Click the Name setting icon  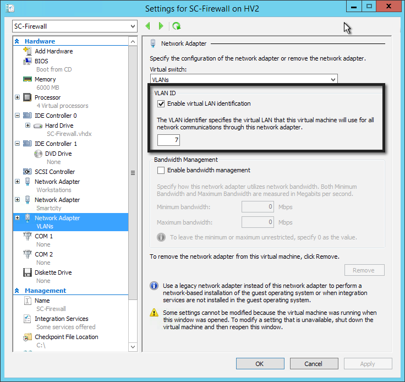[x=27, y=301]
